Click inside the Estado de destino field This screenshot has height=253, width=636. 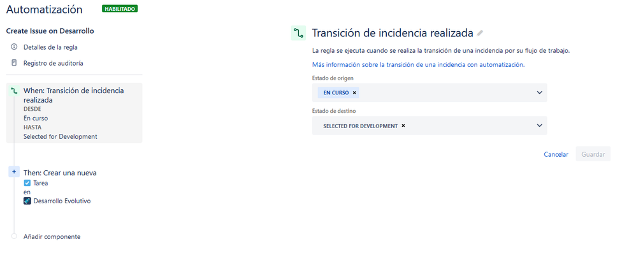click(x=429, y=126)
